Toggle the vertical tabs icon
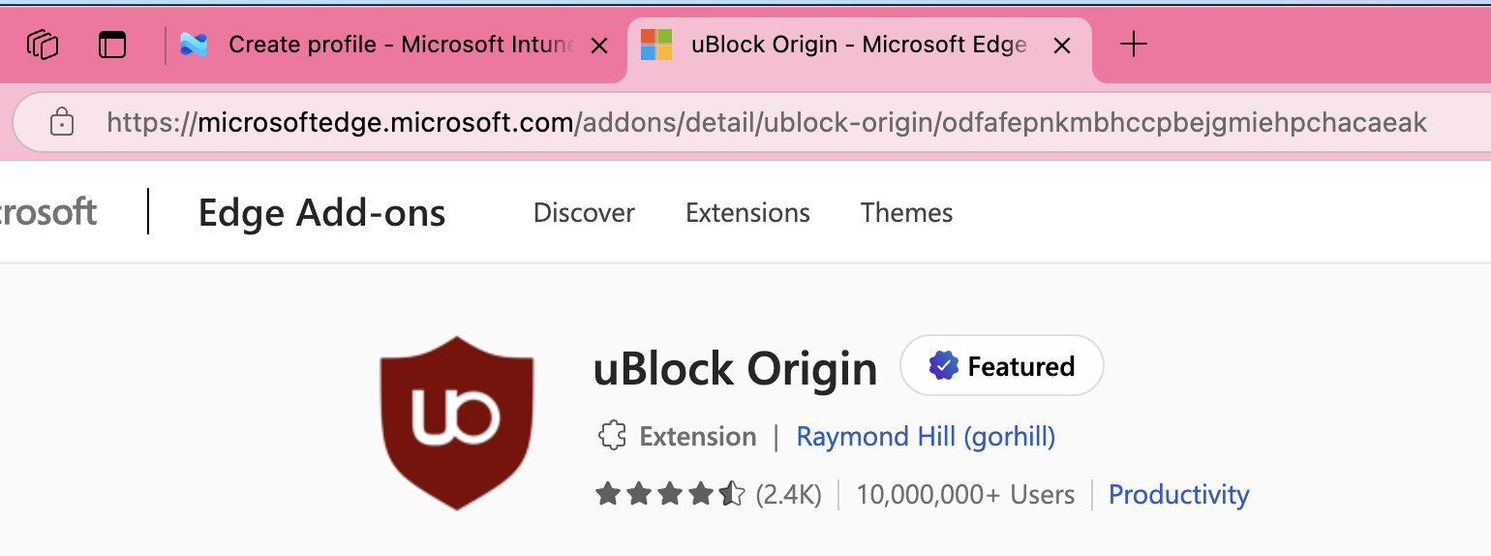The image size is (1491, 556). tap(113, 45)
